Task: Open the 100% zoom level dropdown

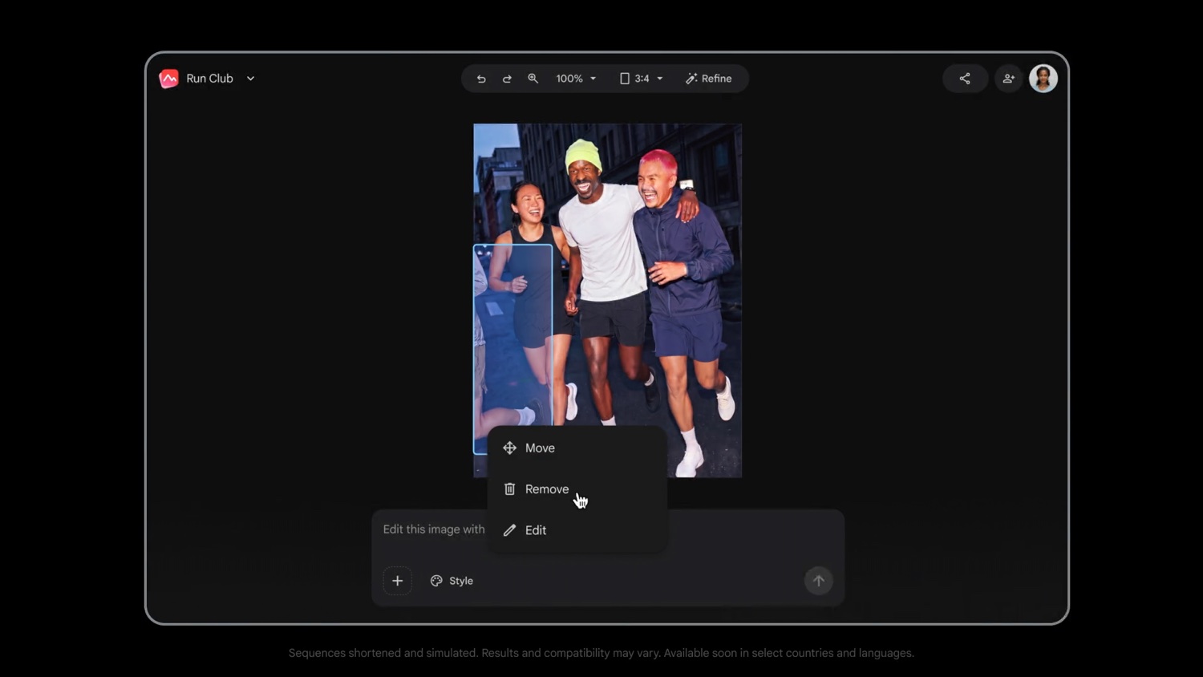Action: point(576,79)
